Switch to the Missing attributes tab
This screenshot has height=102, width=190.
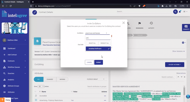[x=62, y=79]
